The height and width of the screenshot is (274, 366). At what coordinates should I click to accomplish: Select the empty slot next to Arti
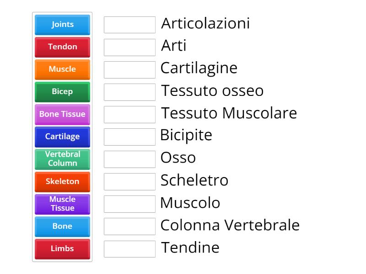(x=129, y=47)
